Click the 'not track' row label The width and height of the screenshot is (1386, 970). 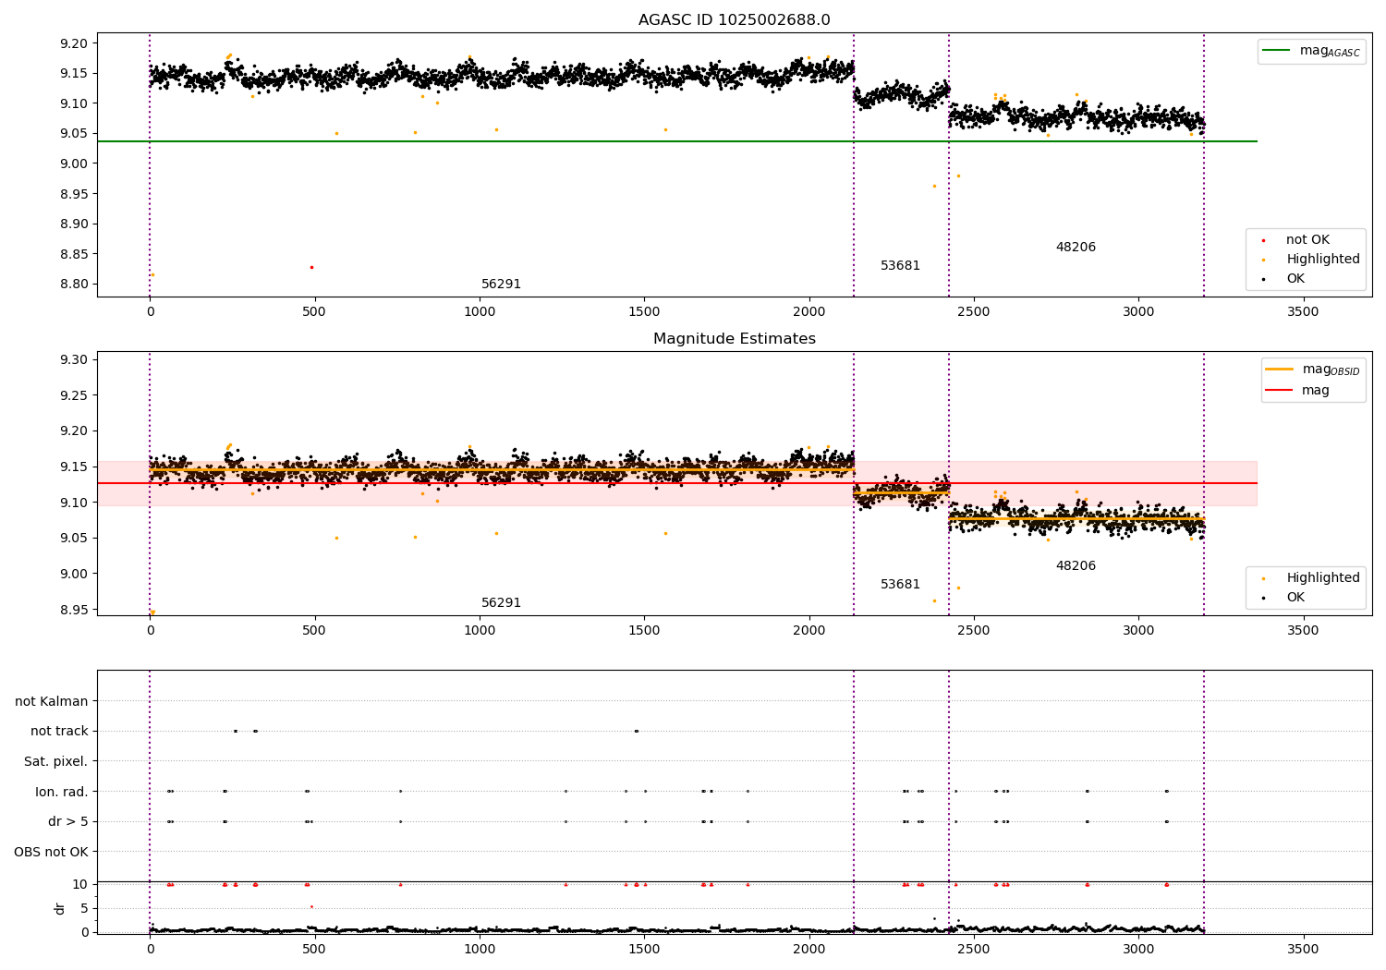pyautogui.click(x=59, y=731)
